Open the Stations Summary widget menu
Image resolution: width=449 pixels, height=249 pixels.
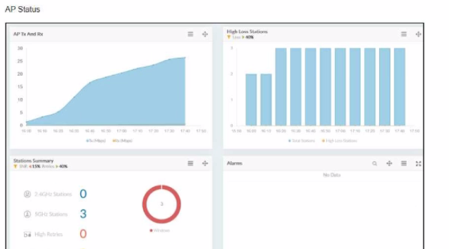point(191,163)
